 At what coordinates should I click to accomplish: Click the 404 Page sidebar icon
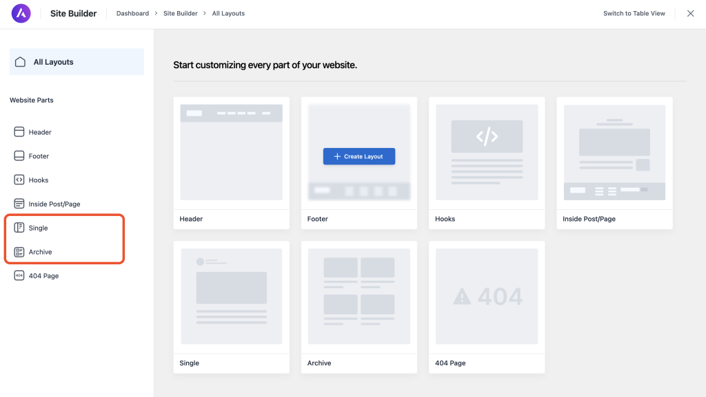[19, 275]
